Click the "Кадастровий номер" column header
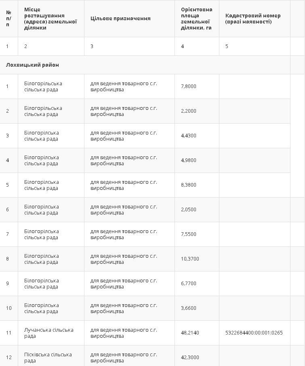This screenshot has height=366, width=305. click(x=253, y=19)
